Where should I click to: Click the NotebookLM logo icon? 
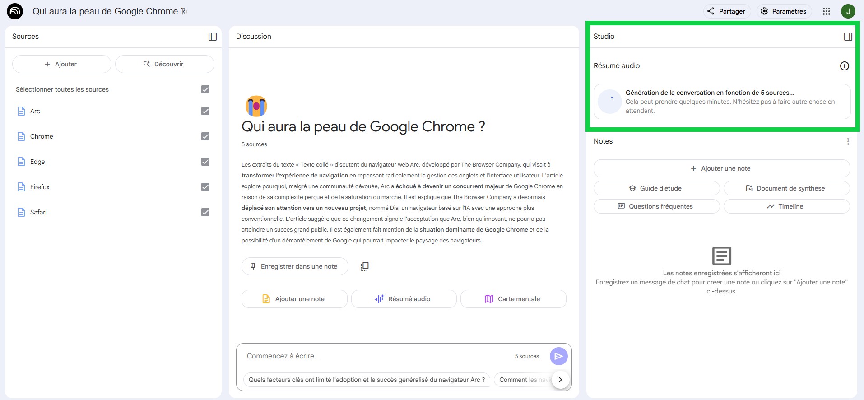click(x=15, y=11)
